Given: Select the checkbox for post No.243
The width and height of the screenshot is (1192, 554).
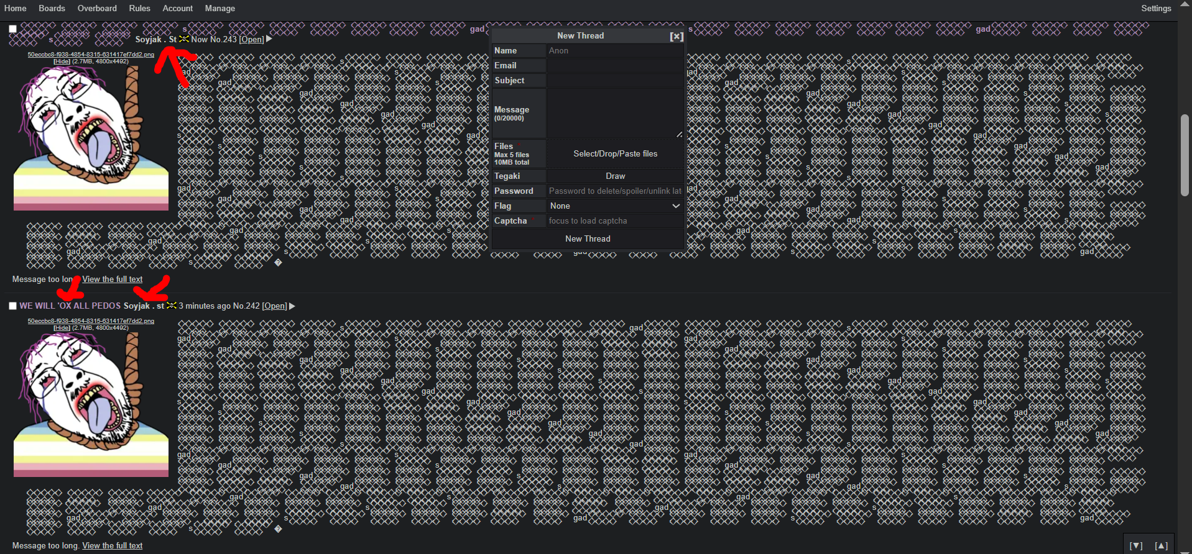Looking at the screenshot, I should [x=12, y=29].
